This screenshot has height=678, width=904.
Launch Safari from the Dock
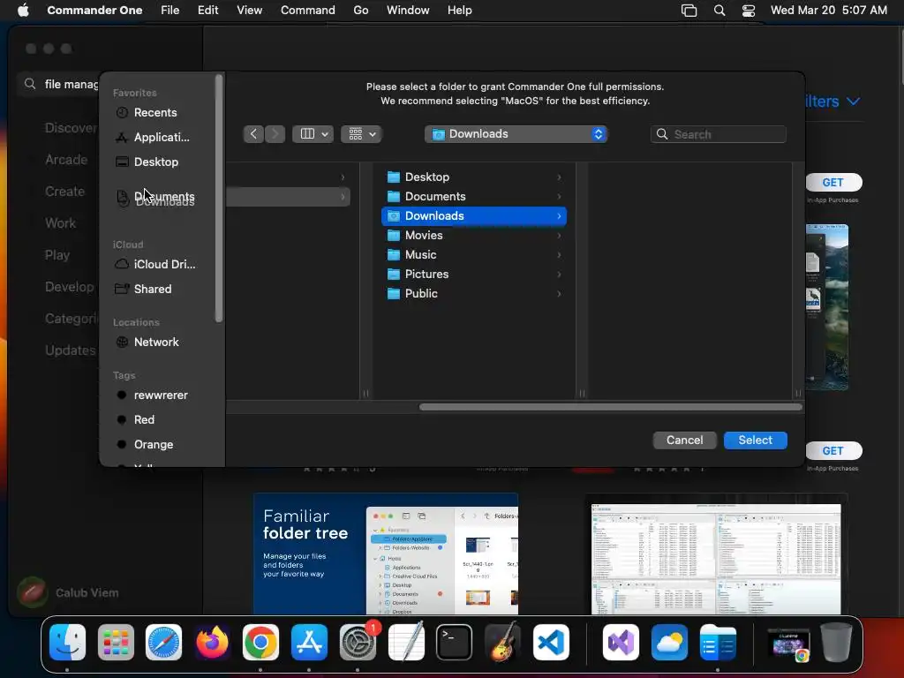pyautogui.click(x=163, y=642)
